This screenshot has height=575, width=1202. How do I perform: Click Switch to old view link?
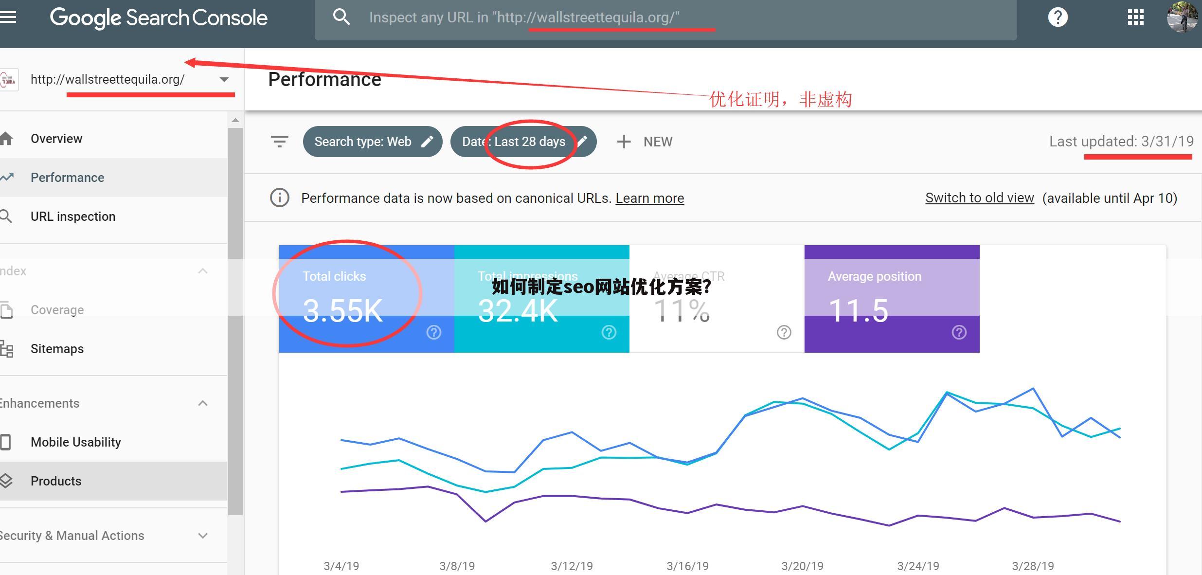coord(980,198)
